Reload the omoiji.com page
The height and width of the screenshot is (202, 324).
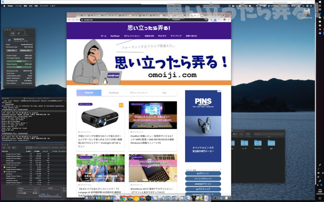77,20
